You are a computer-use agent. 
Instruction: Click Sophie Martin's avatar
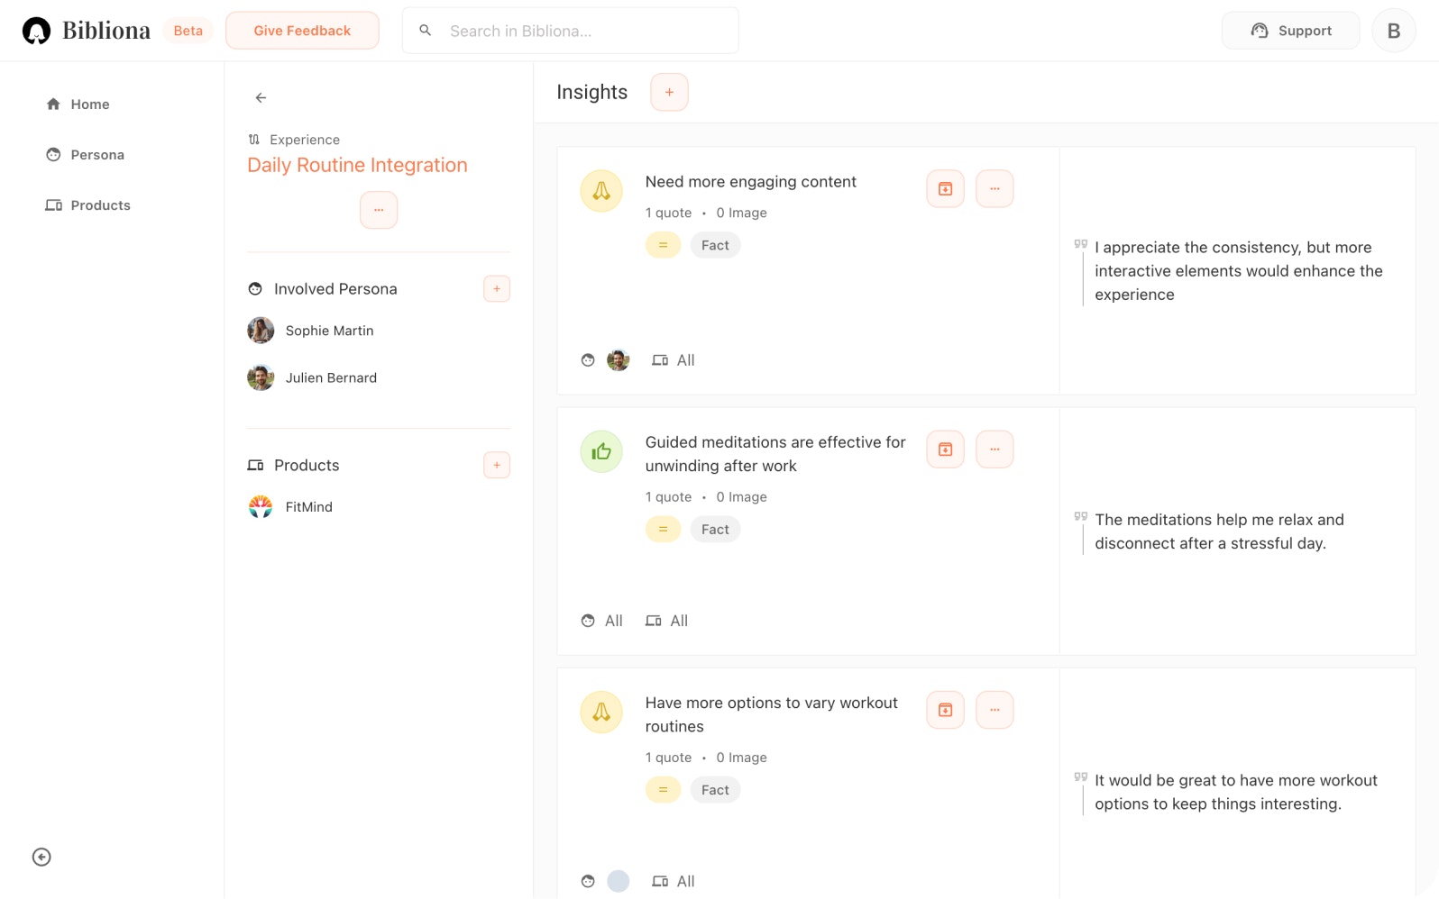(261, 331)
